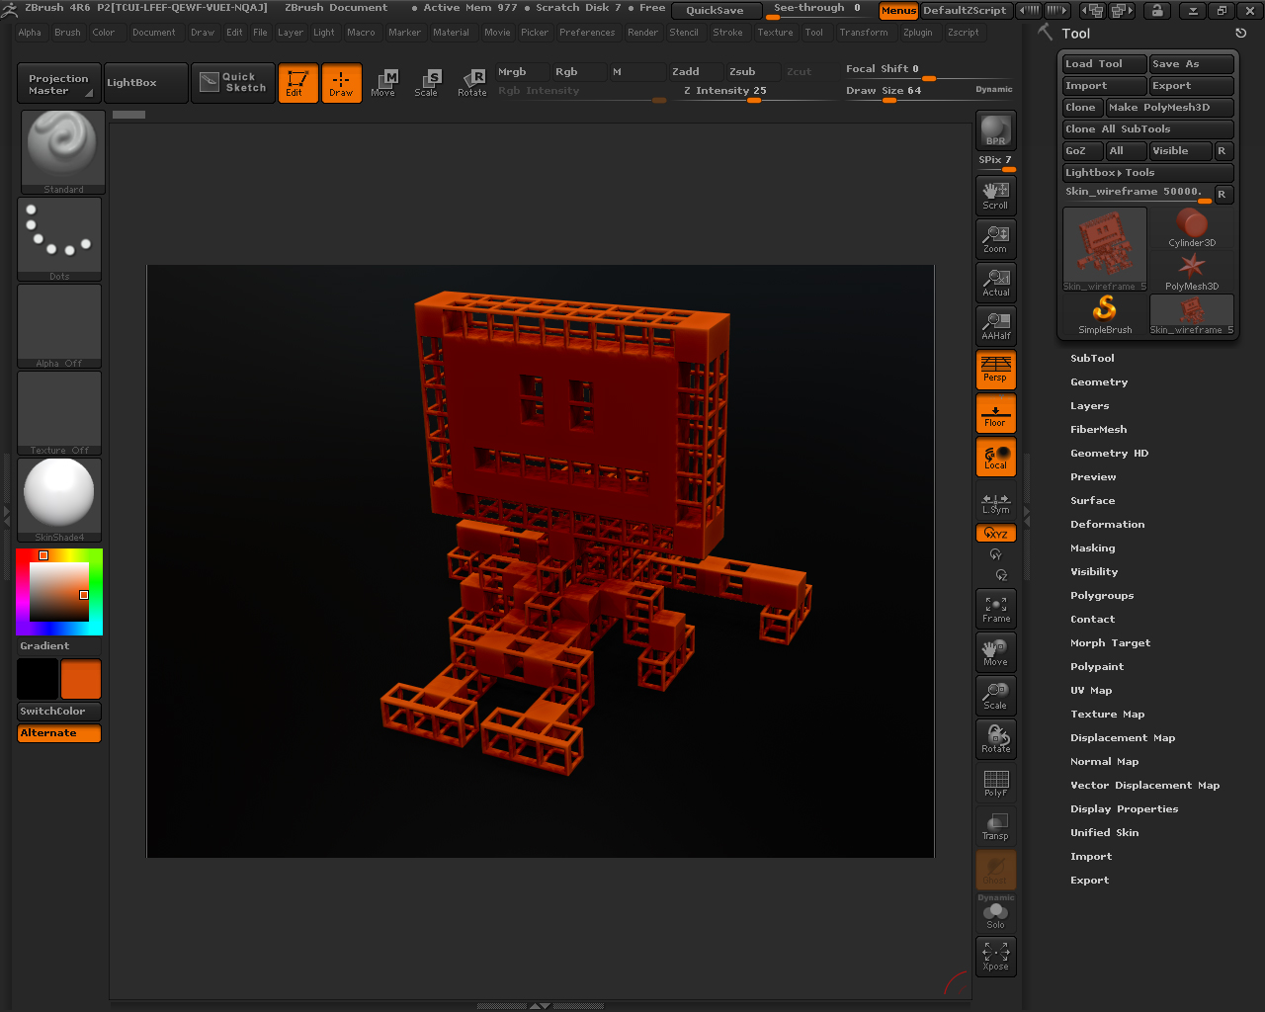Select the SimpleBrush tool
The width and height of the screenshot is (1265, 1012).
click(x=1105, y=315)
